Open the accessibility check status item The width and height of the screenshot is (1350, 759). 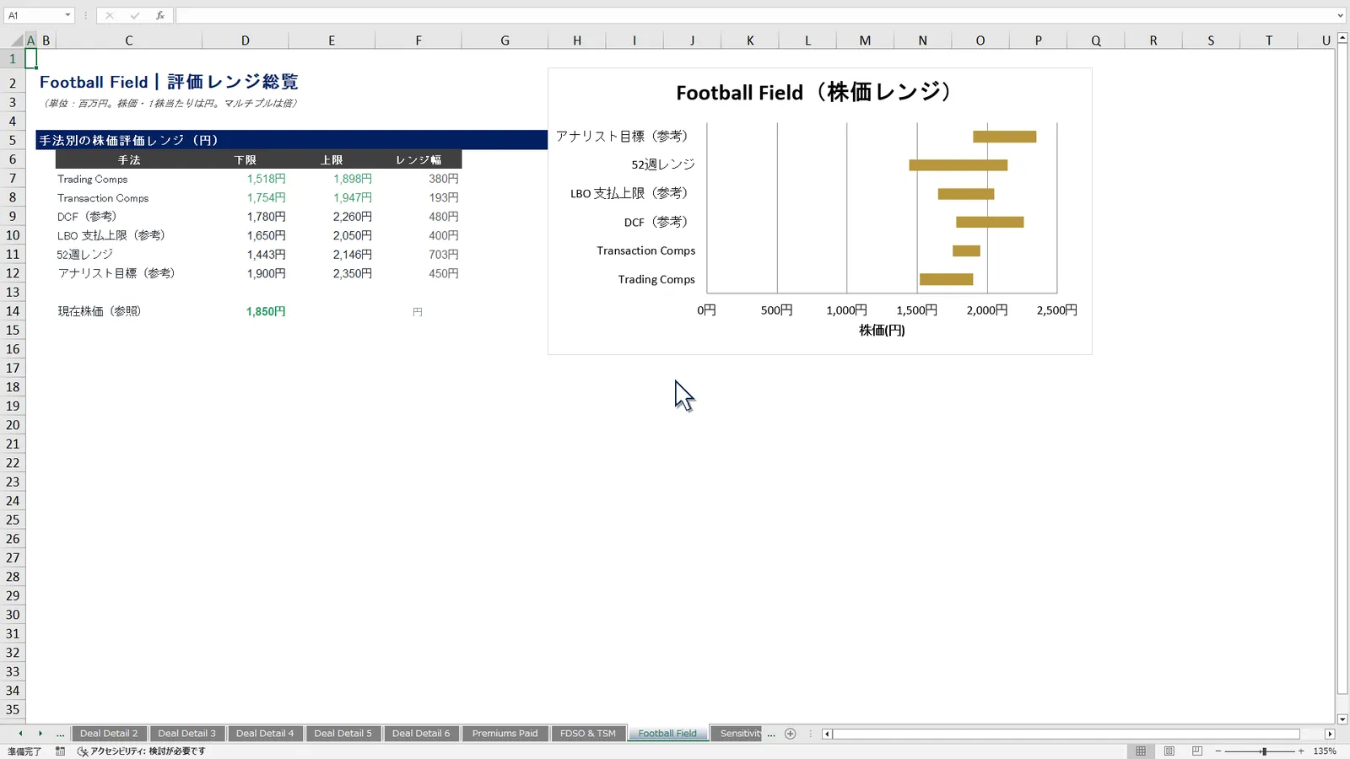pos(142,751)
